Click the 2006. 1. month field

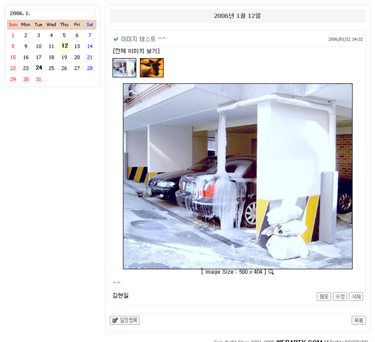pos(52,13)
